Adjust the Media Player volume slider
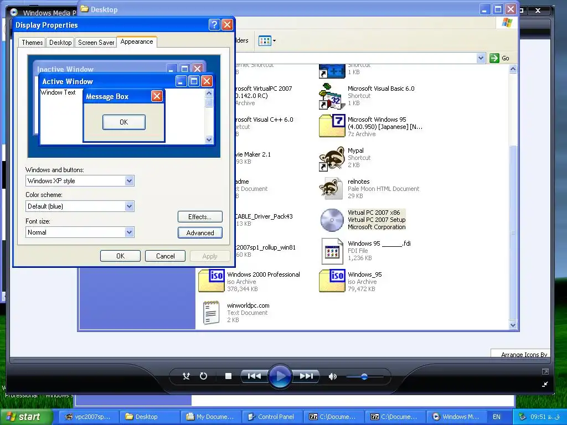 [364, 376]
